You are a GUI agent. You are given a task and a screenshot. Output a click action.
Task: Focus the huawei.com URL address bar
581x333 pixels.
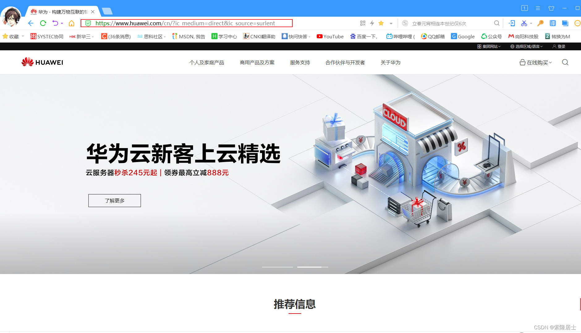click(186, 23)
